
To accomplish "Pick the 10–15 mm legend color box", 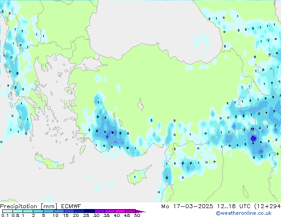I will coord(59,211).
